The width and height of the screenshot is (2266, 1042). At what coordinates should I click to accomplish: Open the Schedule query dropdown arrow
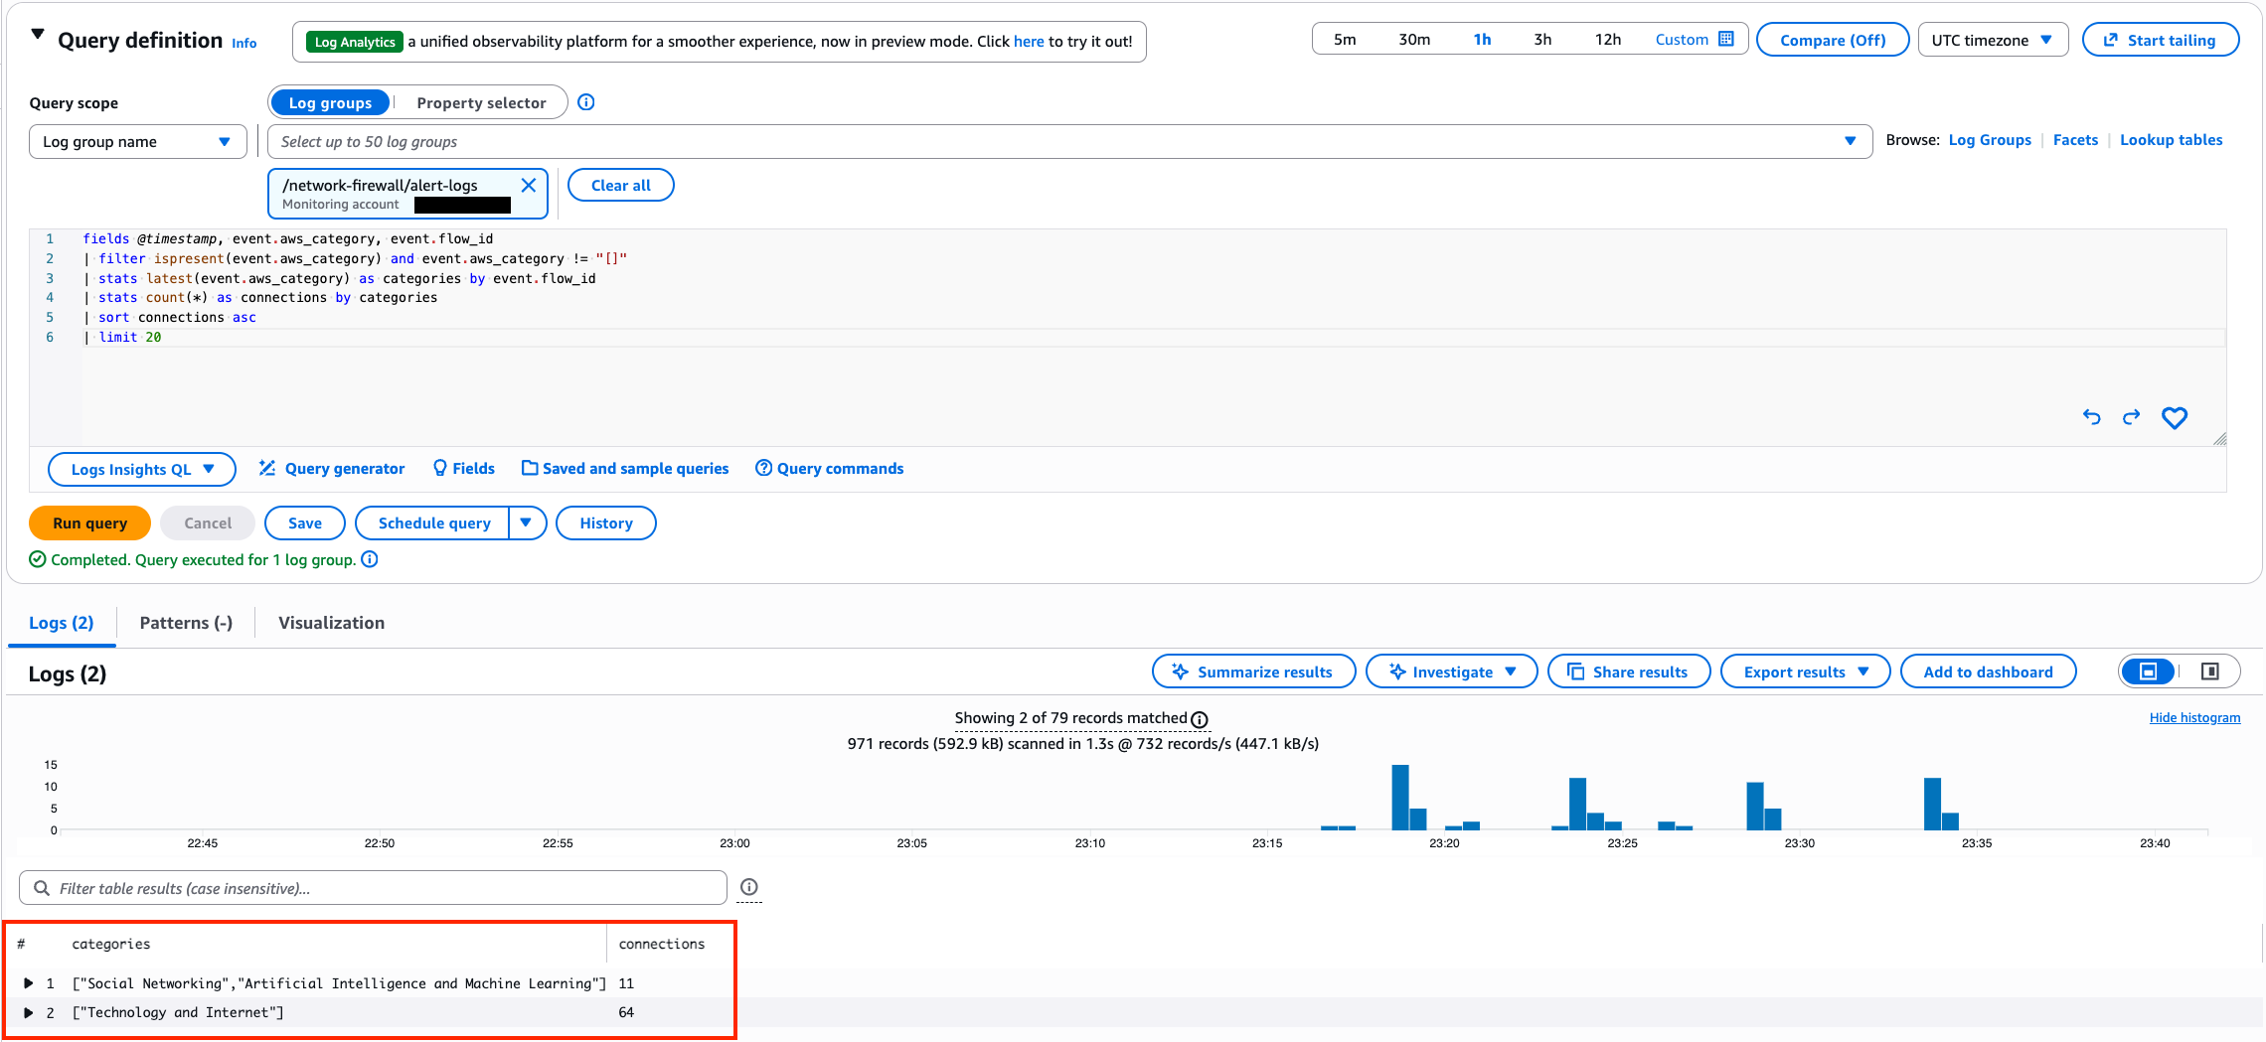point(527,523)
